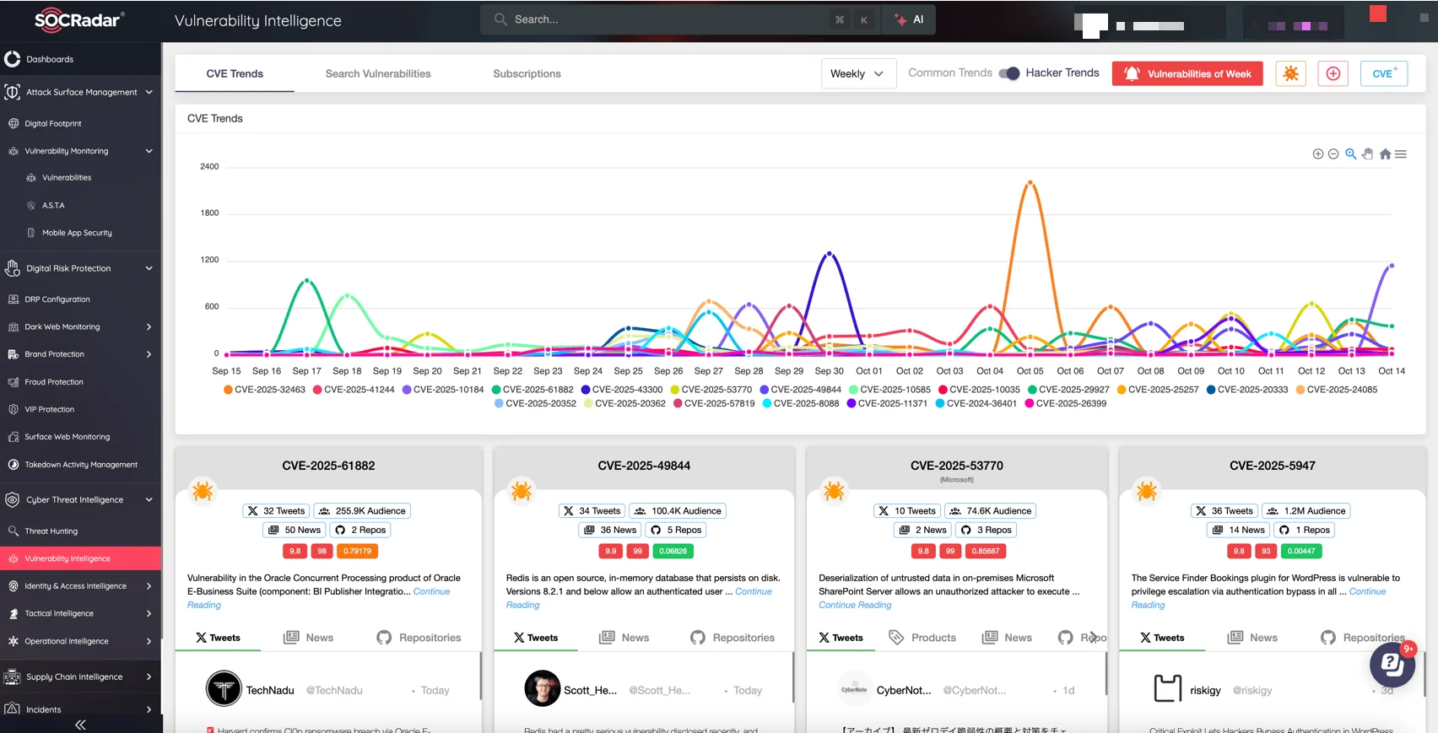
Task: Click 50 News badge on CVE-2025-61882
Action: tap(295, 530)
